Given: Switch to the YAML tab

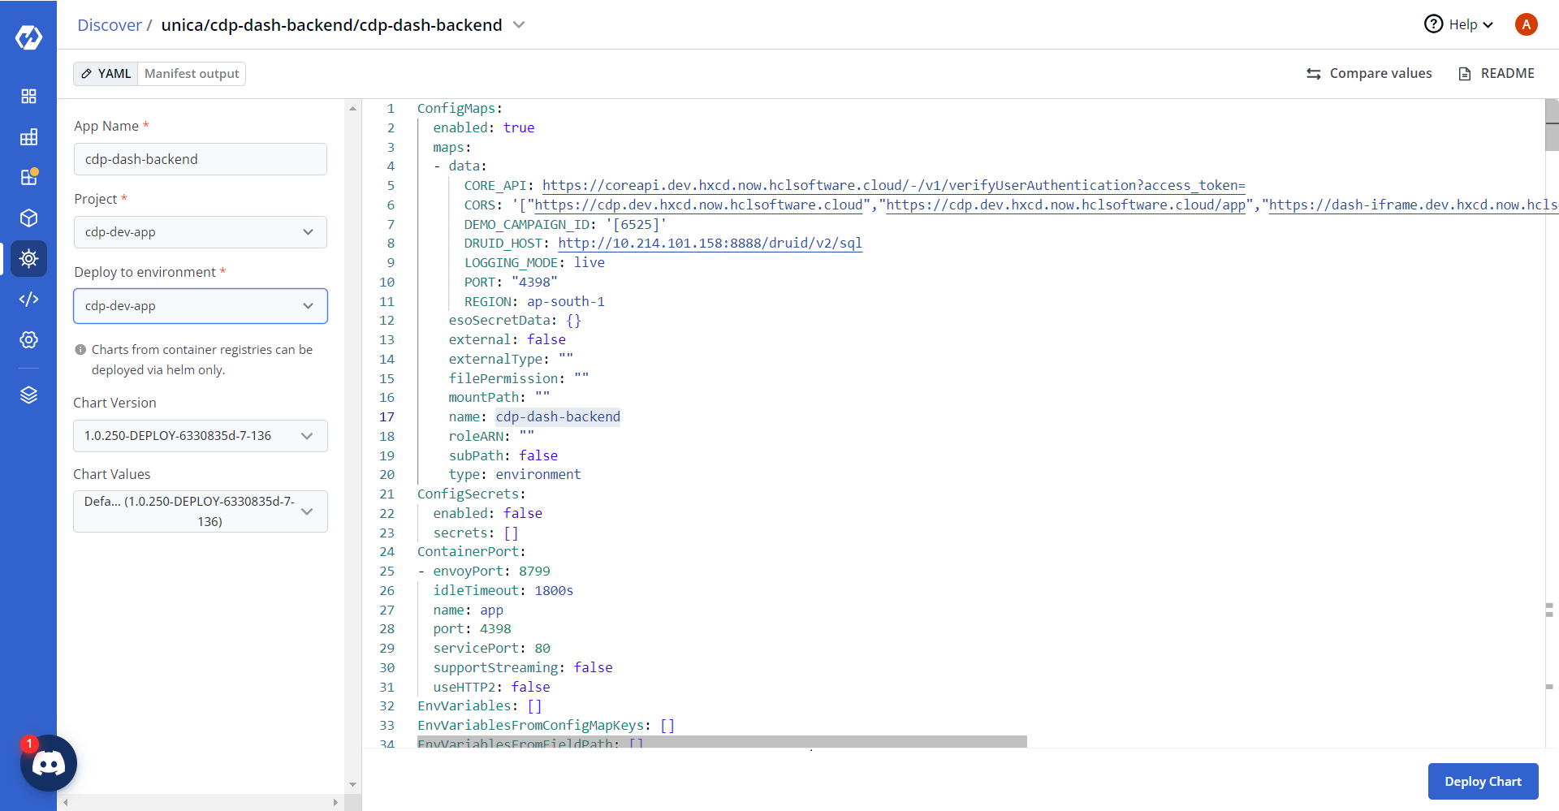Looking at the screenshot, I should coord(106,74).
